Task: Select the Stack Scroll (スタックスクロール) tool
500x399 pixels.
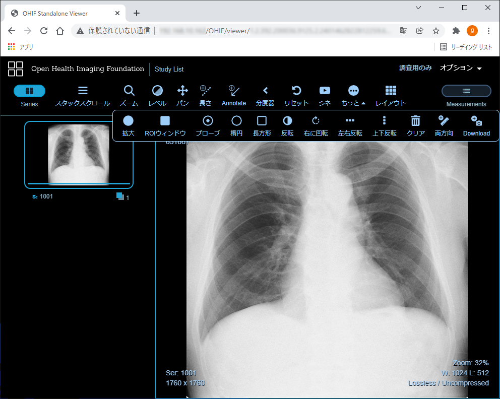Action: click(x=83, y=96)
